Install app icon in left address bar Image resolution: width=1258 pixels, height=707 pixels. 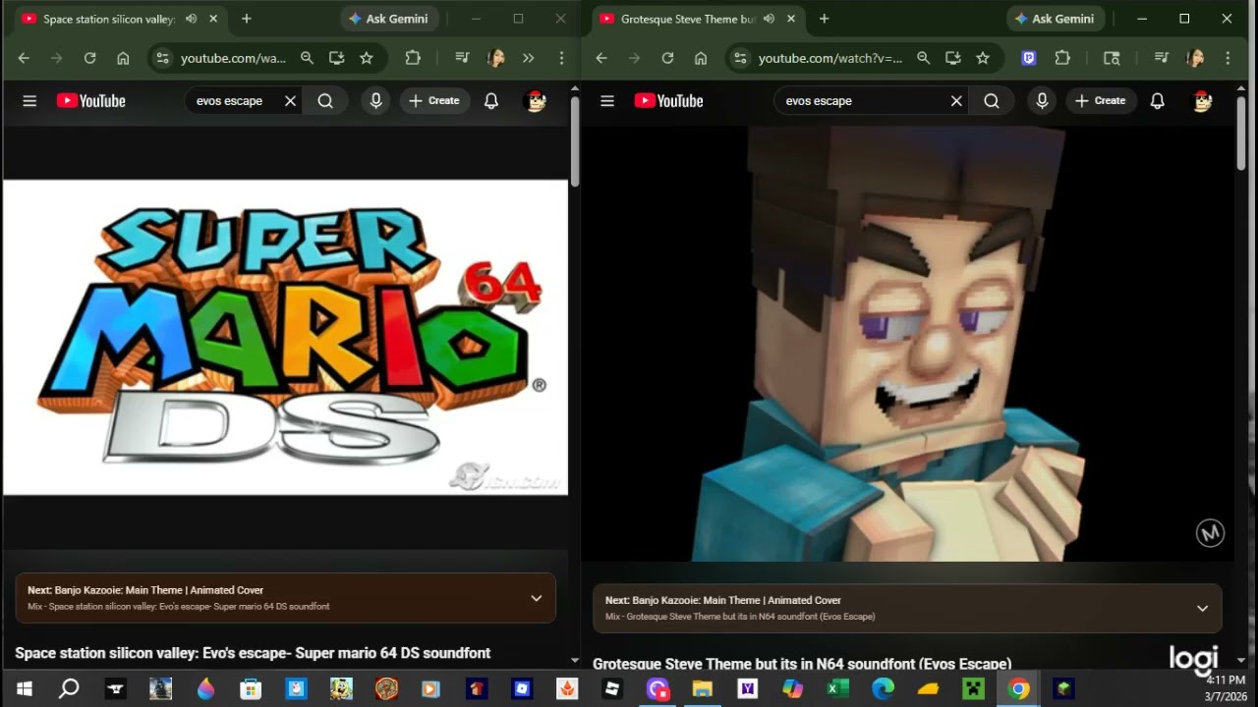coord(336,58)
